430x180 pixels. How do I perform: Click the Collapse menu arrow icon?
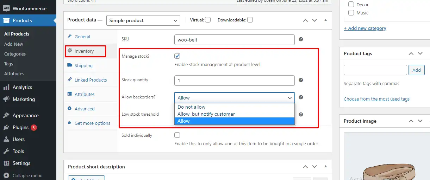(6, 175)
